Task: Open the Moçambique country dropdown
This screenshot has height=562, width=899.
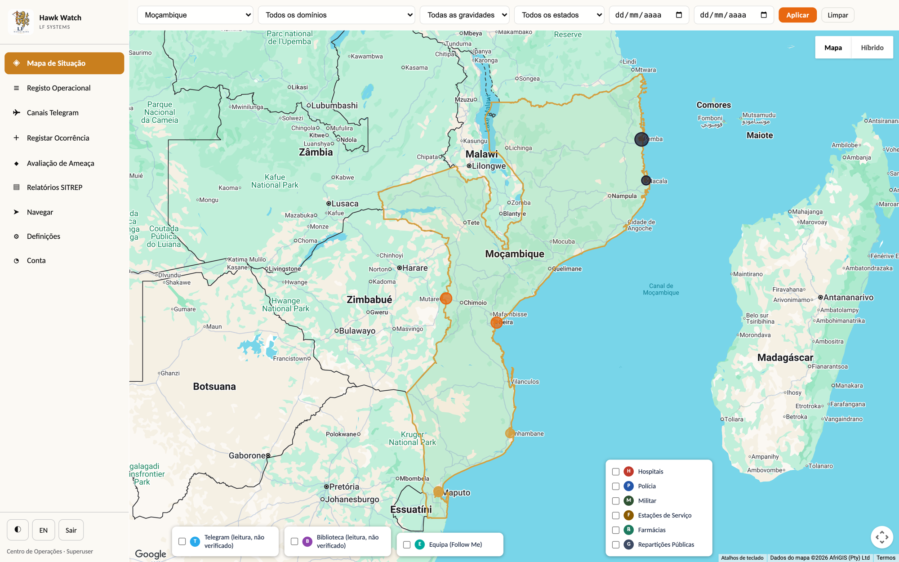Action: (x=195, y=15)
